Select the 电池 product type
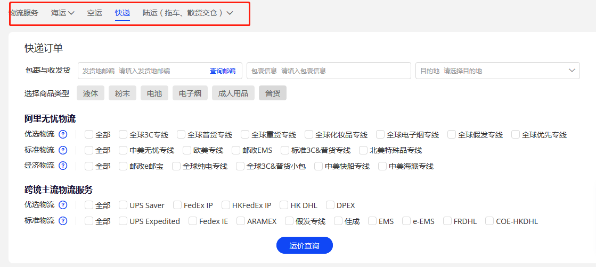596x267 pixels. (x=154, y=93)
